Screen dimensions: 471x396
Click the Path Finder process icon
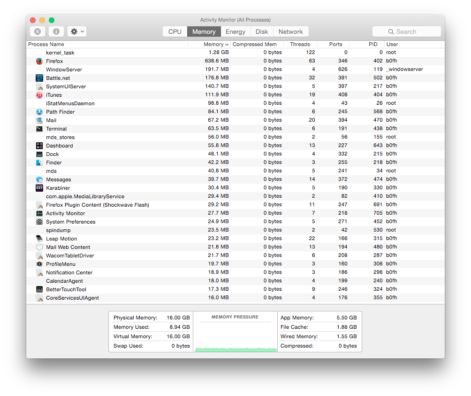pos(39,112)
